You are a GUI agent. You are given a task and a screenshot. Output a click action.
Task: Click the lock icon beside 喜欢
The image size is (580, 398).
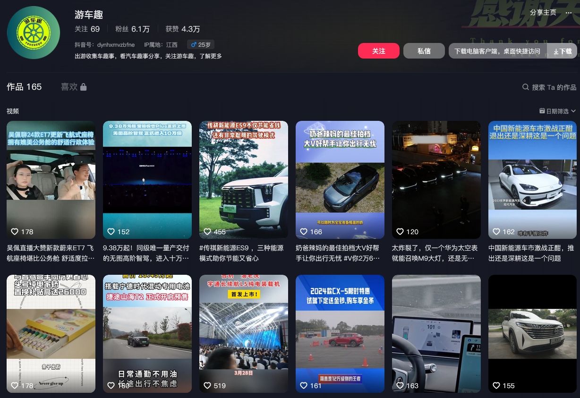pyautogui.click(x=84, y=87)
